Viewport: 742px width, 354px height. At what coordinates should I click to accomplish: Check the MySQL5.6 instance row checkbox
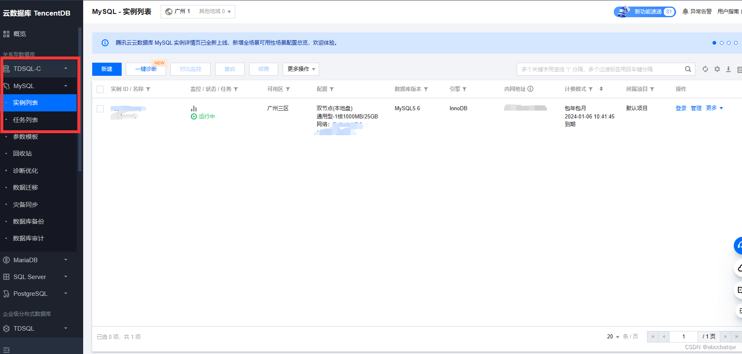coord(100,109)
